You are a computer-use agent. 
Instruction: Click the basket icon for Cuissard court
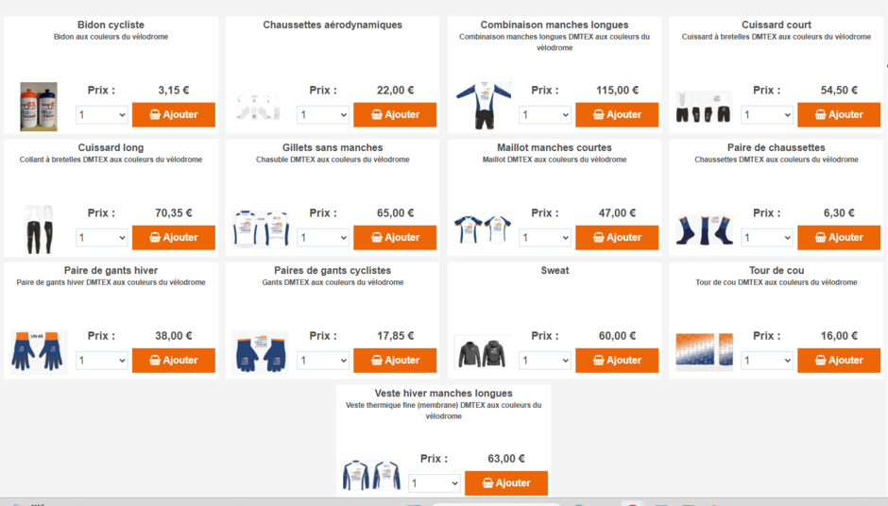coord(821,115)
